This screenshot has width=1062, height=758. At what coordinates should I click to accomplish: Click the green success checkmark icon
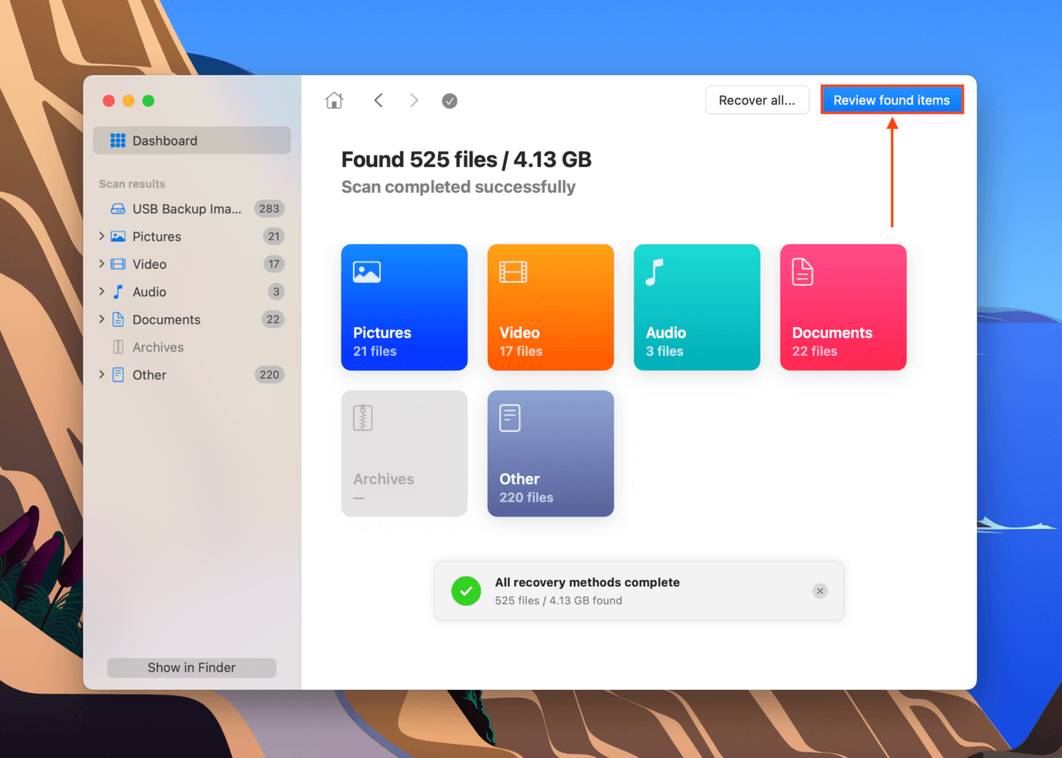click(x=466, y=591)
